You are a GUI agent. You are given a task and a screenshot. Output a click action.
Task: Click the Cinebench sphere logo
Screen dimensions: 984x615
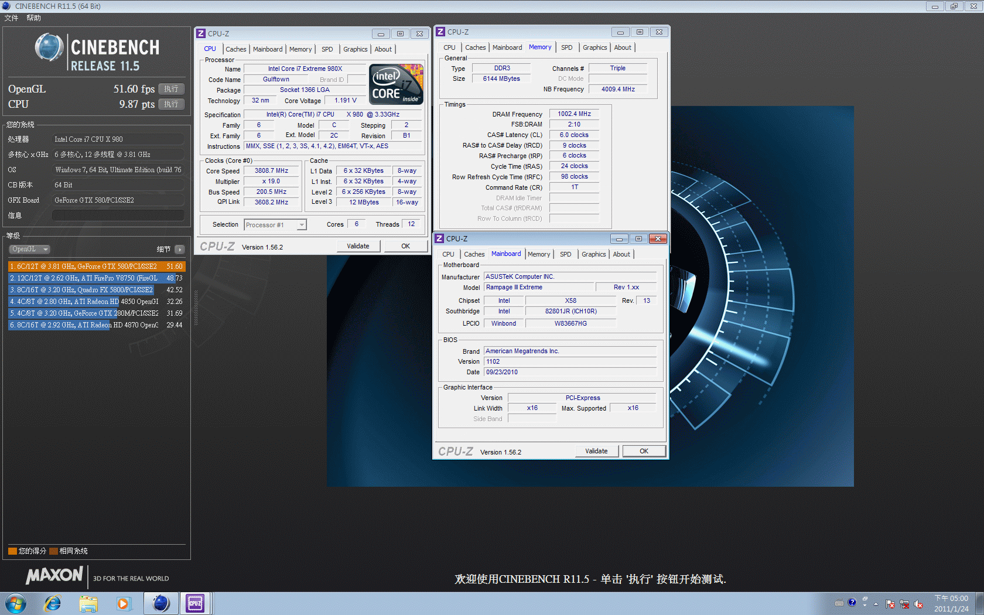click(x=49, y=47)
